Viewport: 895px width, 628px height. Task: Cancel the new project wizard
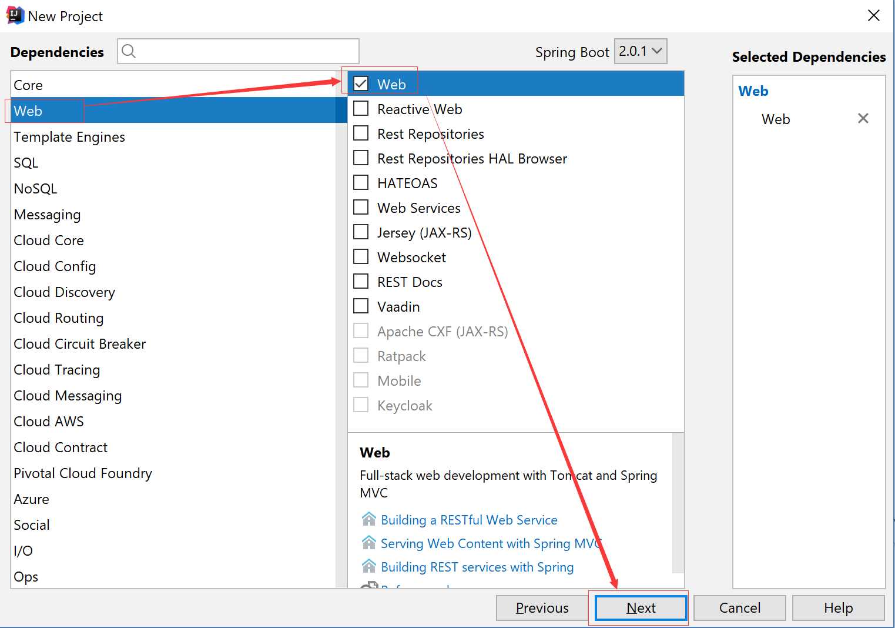(739, 608)
